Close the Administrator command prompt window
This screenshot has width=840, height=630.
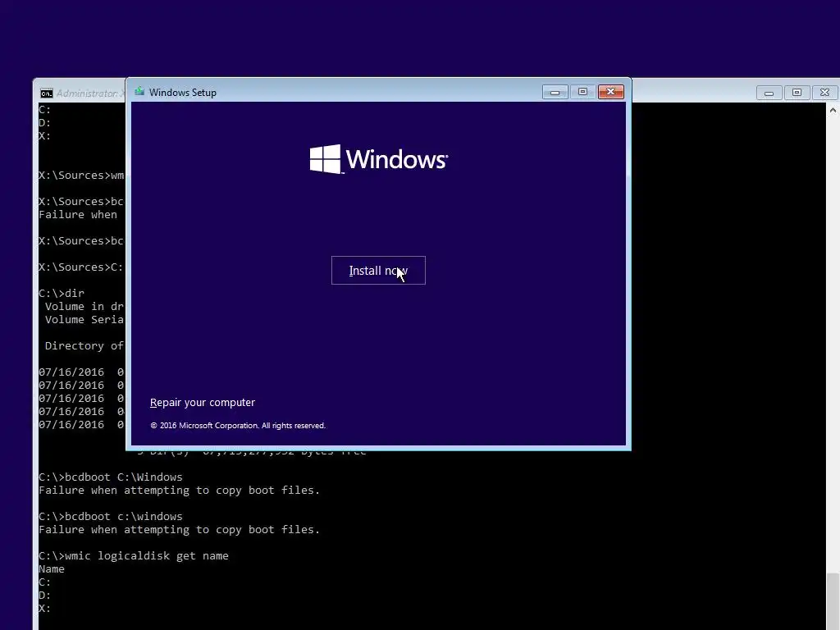click(x=824, y=94)
